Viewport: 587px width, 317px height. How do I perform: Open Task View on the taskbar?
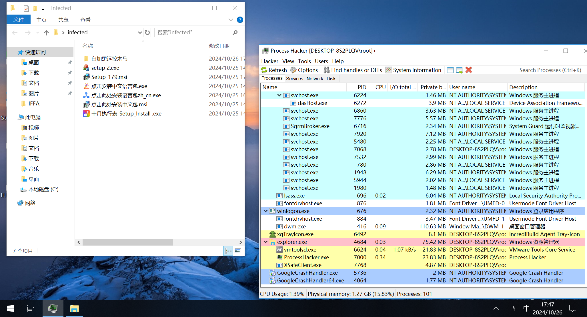pos(31,308)
